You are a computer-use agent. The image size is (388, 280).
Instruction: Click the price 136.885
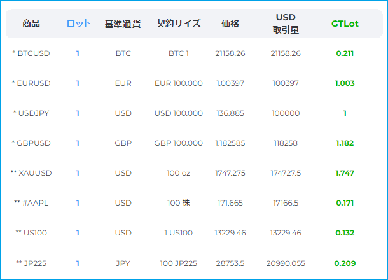(230, 113)
